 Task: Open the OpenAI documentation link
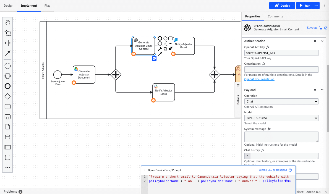pos(259,79)
